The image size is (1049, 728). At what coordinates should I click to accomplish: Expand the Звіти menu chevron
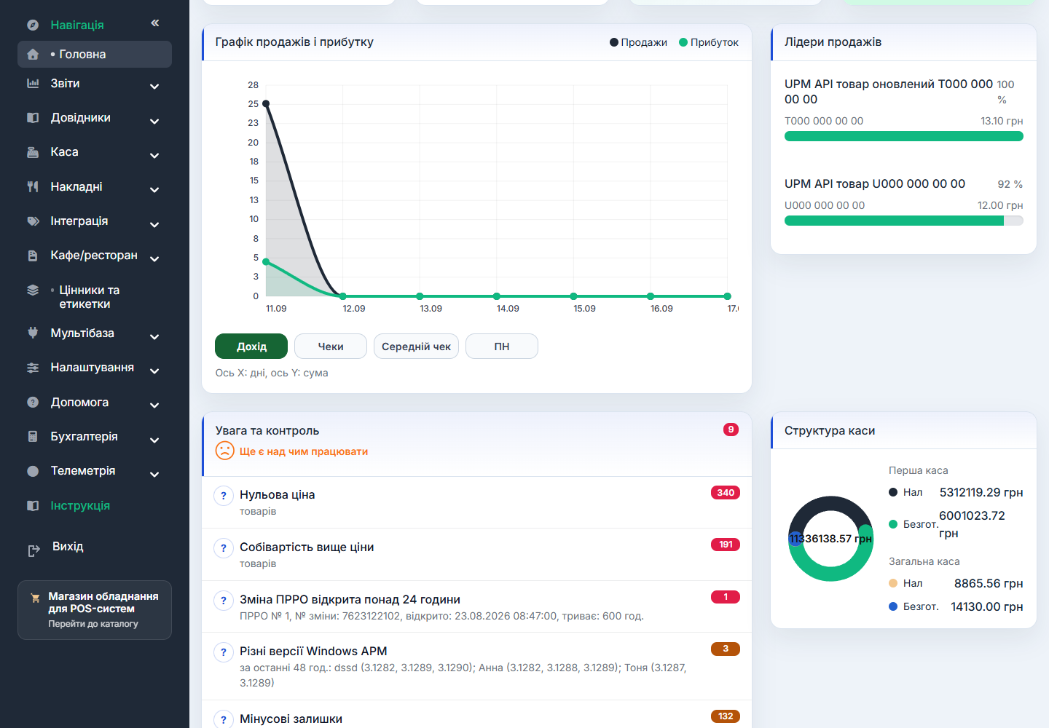[154, 87]
